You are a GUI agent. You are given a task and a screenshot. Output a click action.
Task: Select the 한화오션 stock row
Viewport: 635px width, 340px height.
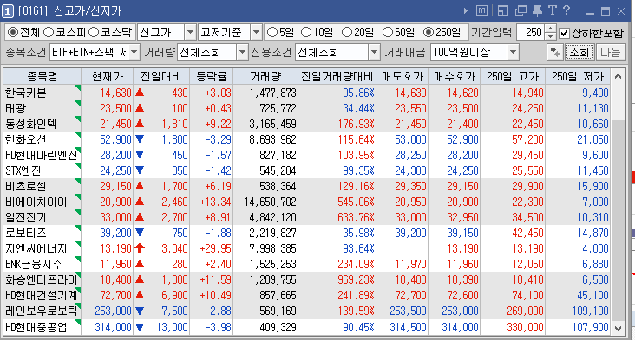pos(306,139)
